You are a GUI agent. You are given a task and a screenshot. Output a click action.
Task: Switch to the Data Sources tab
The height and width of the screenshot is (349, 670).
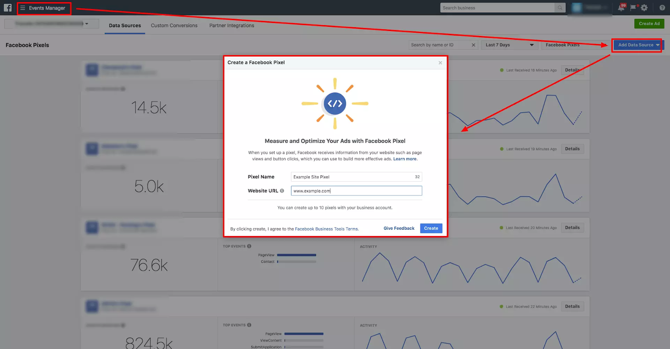[125, 26]
